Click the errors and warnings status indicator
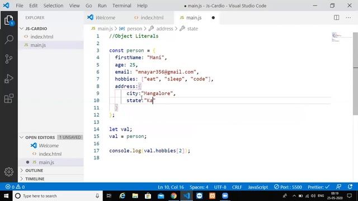 [x=15, y=187]
